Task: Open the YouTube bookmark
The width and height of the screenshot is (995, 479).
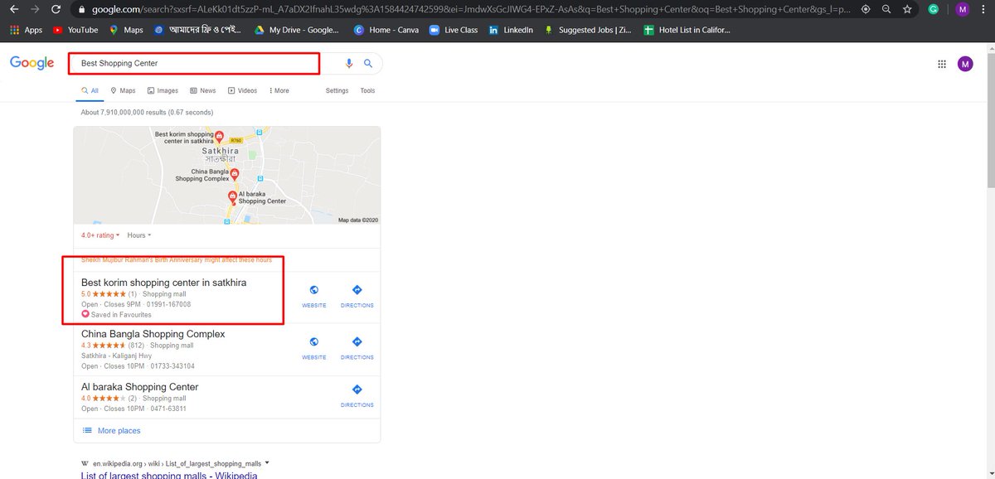Action: tap(75, 30)
